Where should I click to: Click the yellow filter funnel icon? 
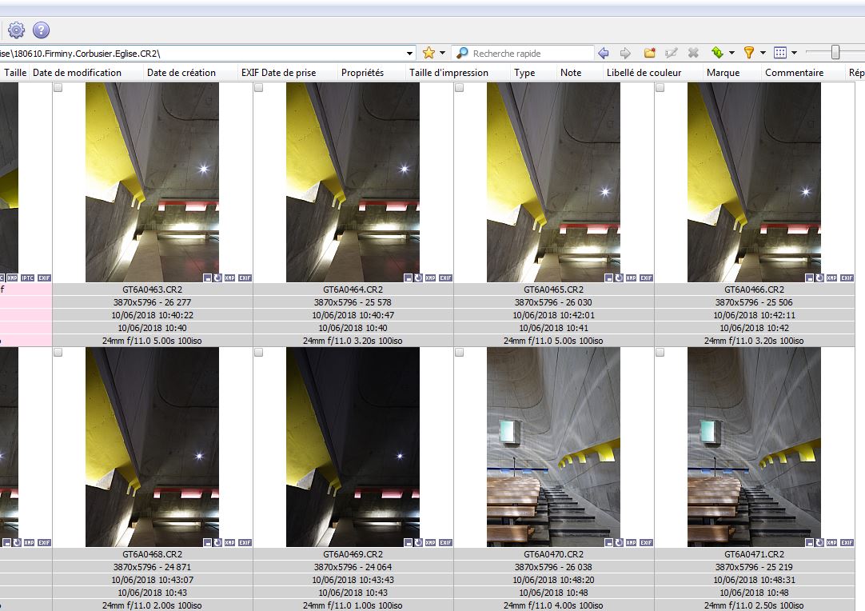coord(748,53)
